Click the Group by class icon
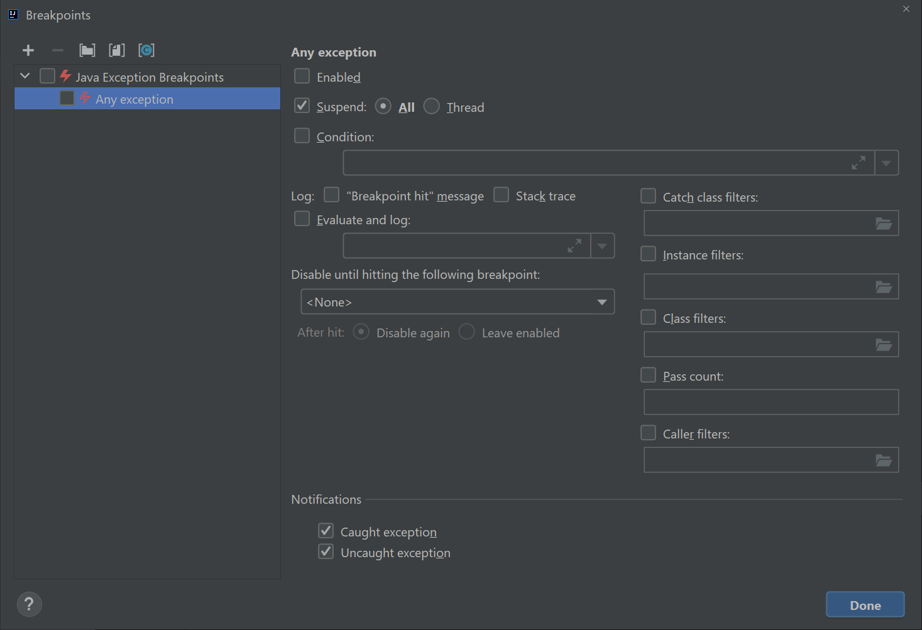 pyautogui.click(x=146, y=50)
